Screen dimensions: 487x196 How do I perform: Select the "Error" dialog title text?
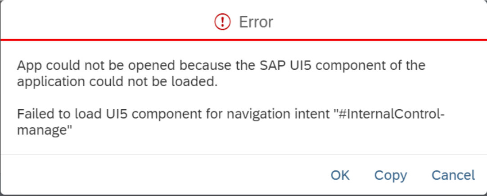pos(256,22)
